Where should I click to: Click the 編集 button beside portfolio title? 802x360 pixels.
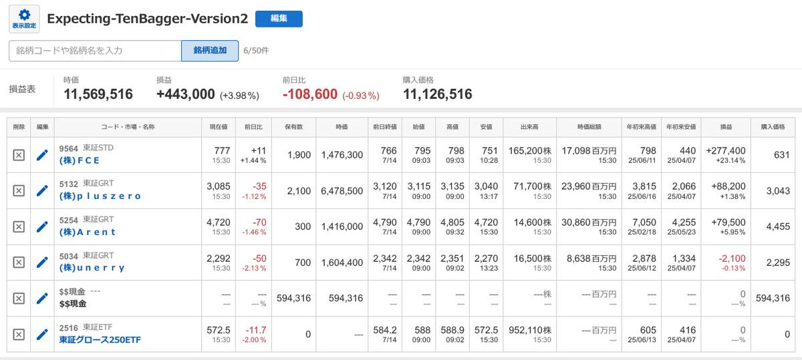pos(279,19)
